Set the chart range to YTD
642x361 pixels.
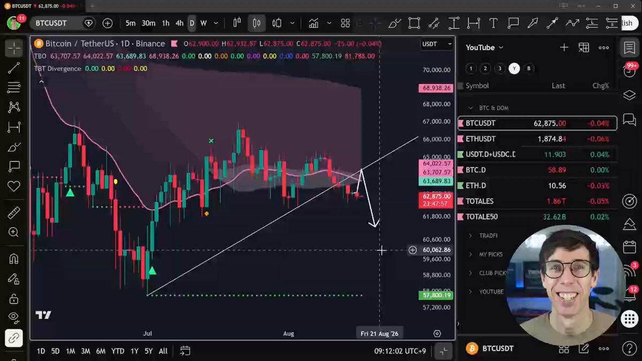pos(118,351)
